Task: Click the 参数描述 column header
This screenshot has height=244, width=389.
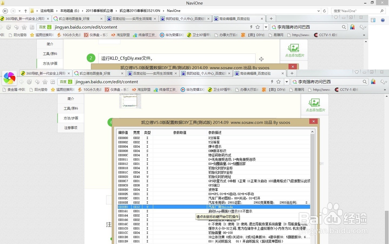Action: click(x=215, y=132)
